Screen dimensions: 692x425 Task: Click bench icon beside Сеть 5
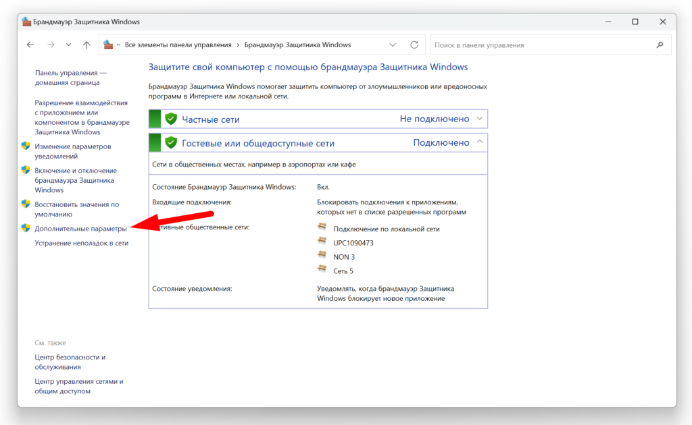(322, 269)
